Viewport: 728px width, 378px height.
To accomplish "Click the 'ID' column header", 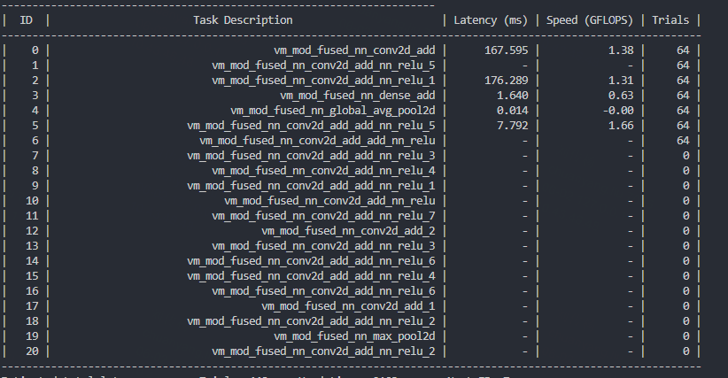I will (x=27, y=19).
